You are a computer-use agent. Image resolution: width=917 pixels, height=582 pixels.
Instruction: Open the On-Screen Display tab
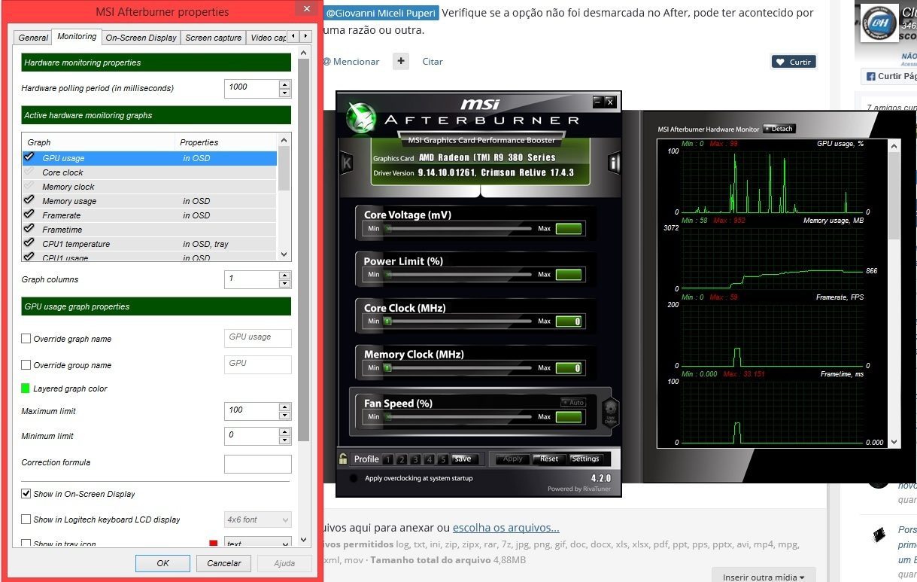point(141,38)
